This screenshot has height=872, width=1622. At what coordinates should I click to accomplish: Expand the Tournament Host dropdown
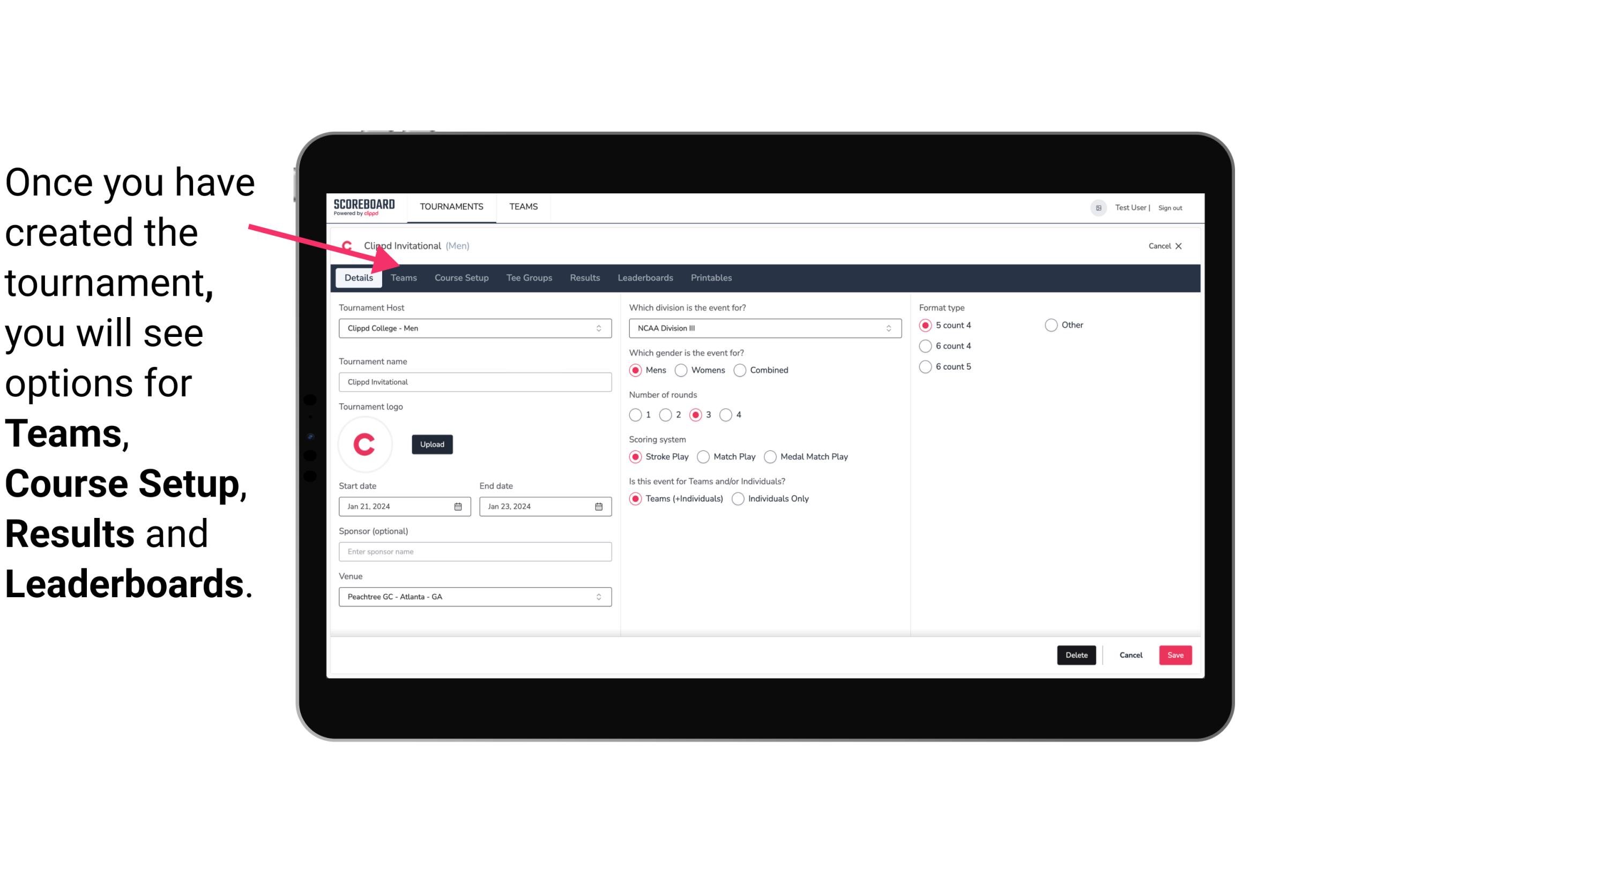598,328
